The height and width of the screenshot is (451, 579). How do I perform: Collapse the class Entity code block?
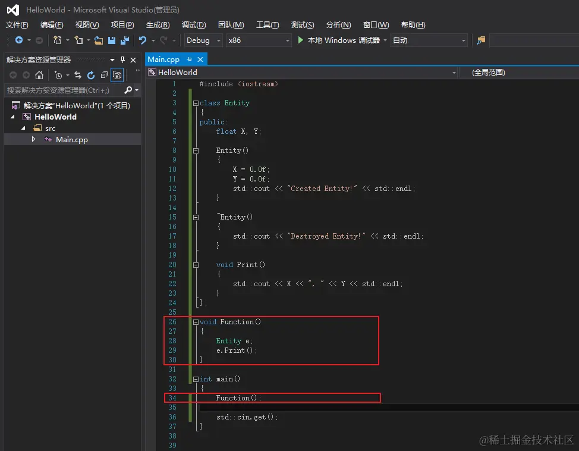(x=196, y=103)
